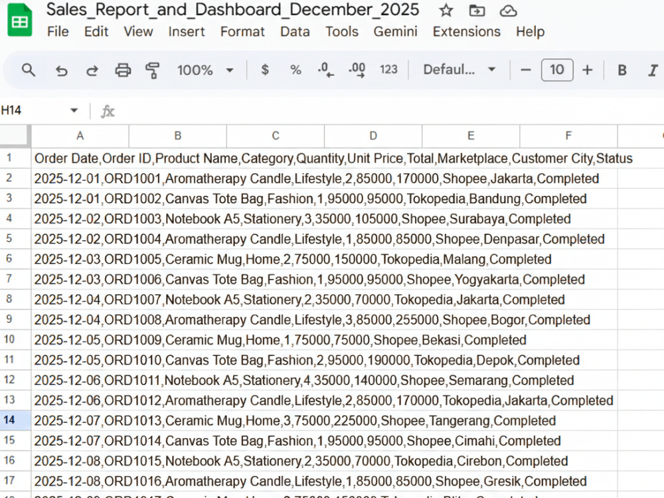Select column F header
The image size is (664, 498).
(x=568, y=135)
